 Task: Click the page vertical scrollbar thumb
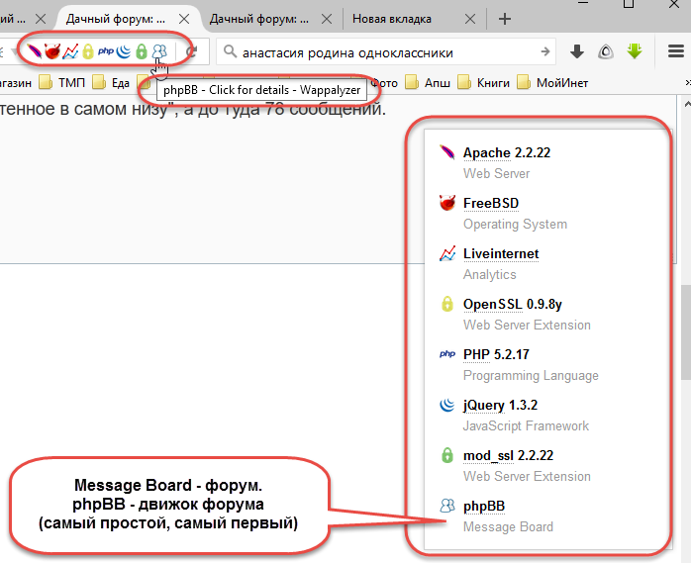686,332
